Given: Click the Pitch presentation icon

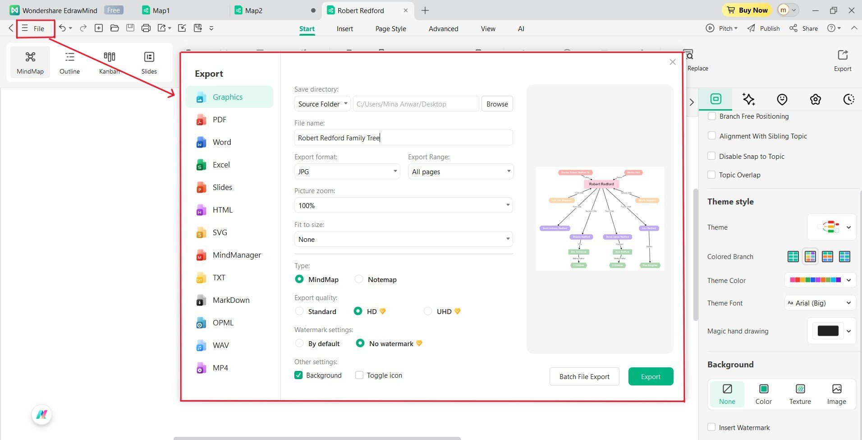Looking at the screenshot, I should [710, 28].
